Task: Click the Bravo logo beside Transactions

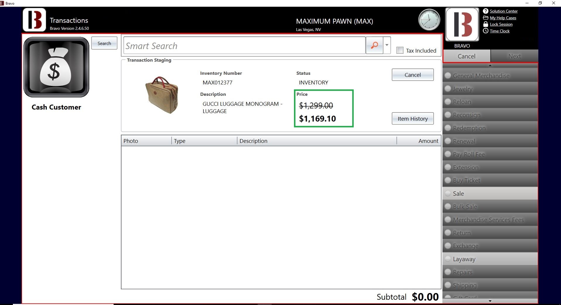Action: 35,20
